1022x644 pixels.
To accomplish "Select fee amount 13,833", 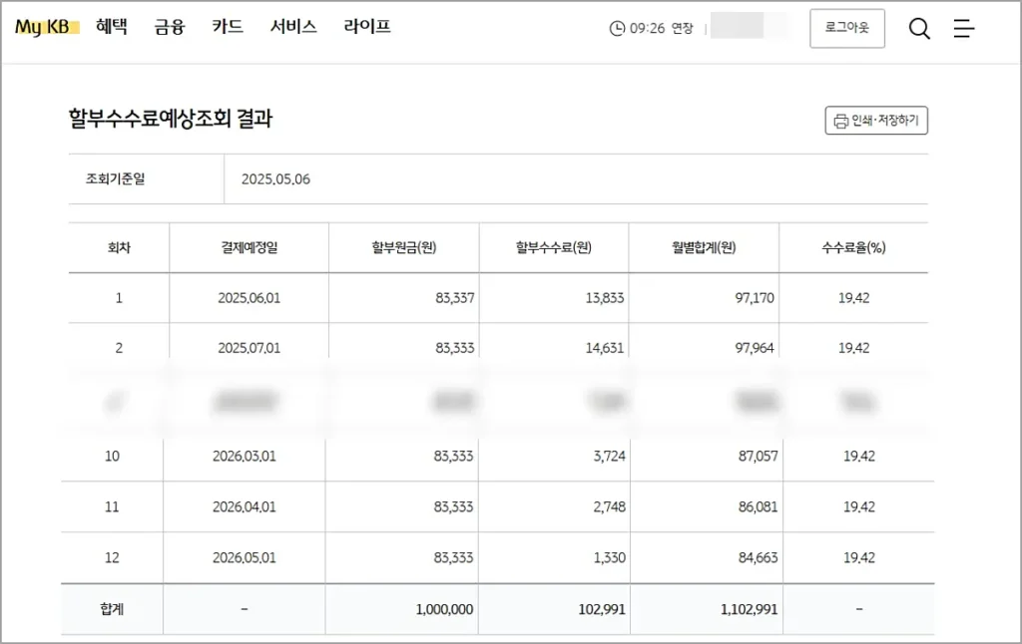I will [x=604, y=298].
